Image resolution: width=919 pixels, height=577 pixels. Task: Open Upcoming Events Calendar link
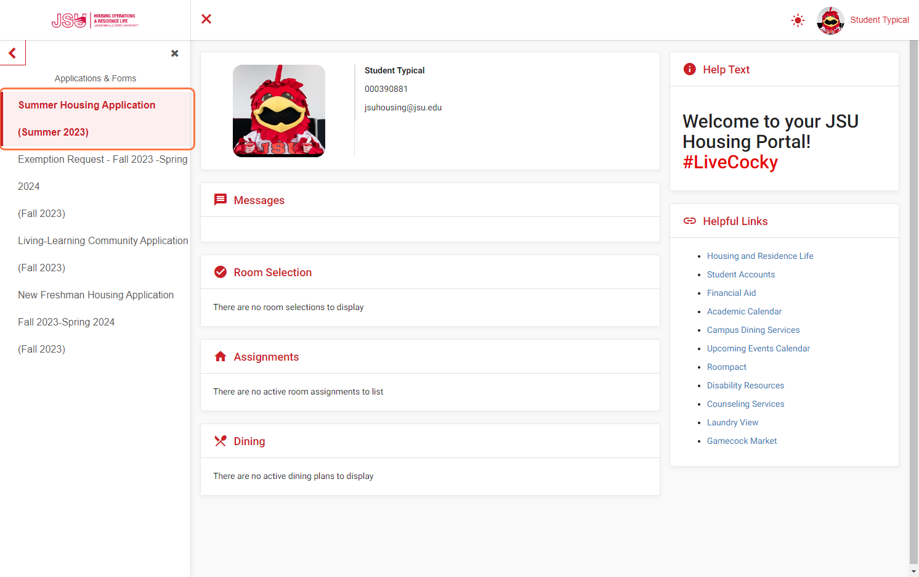pos(758,348)
